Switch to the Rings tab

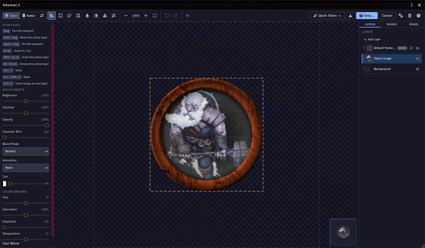click(x=414, y=24)
